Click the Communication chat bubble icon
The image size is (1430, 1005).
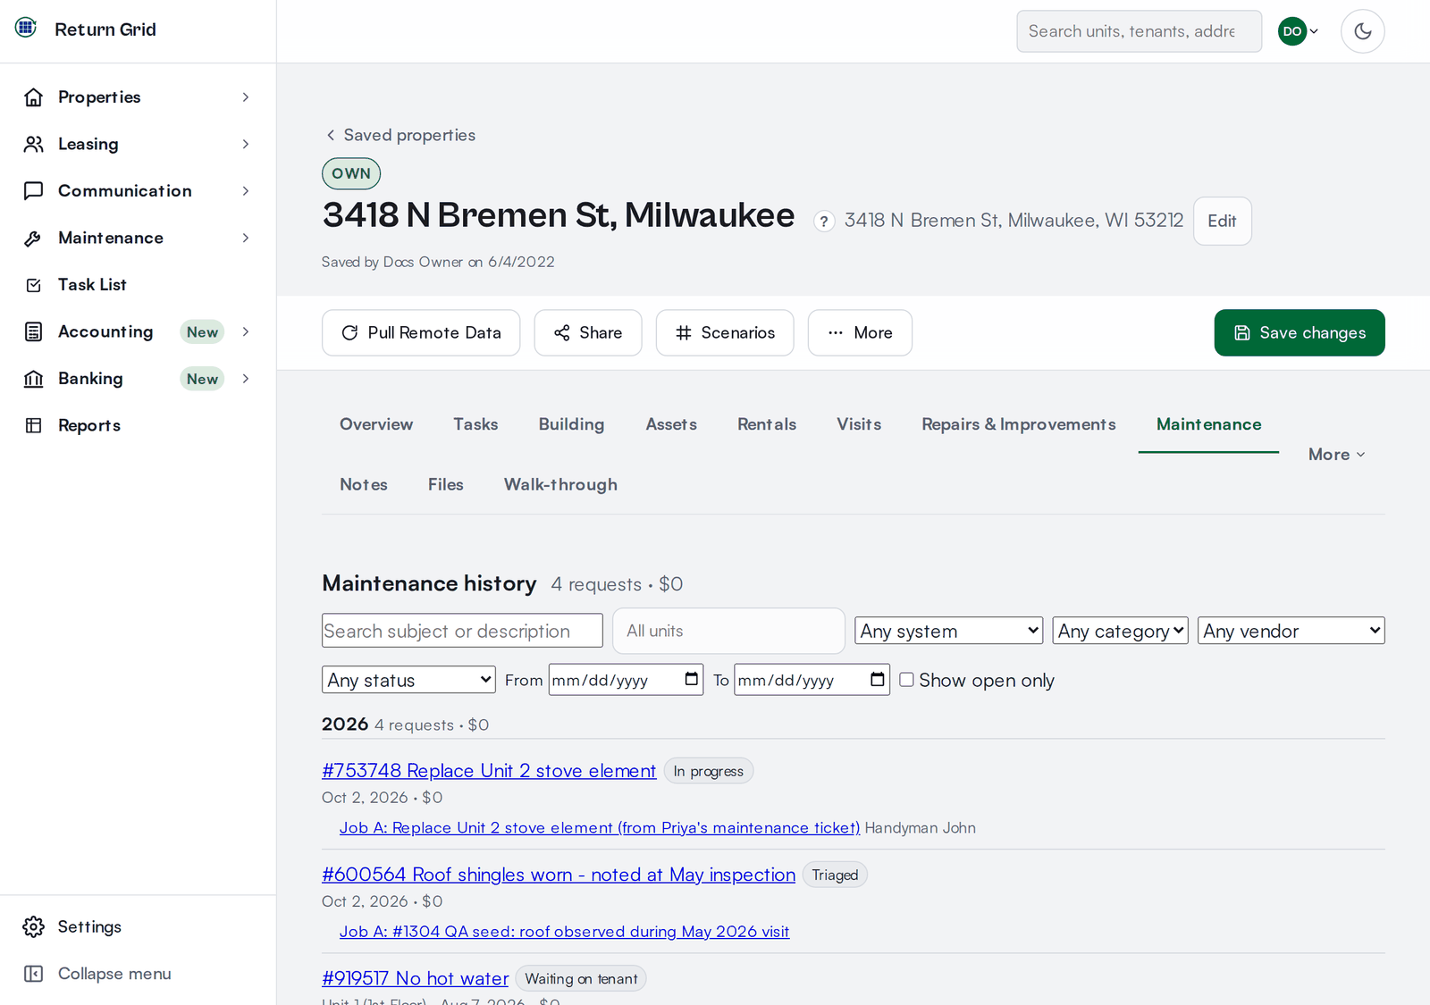click(33, 191)
